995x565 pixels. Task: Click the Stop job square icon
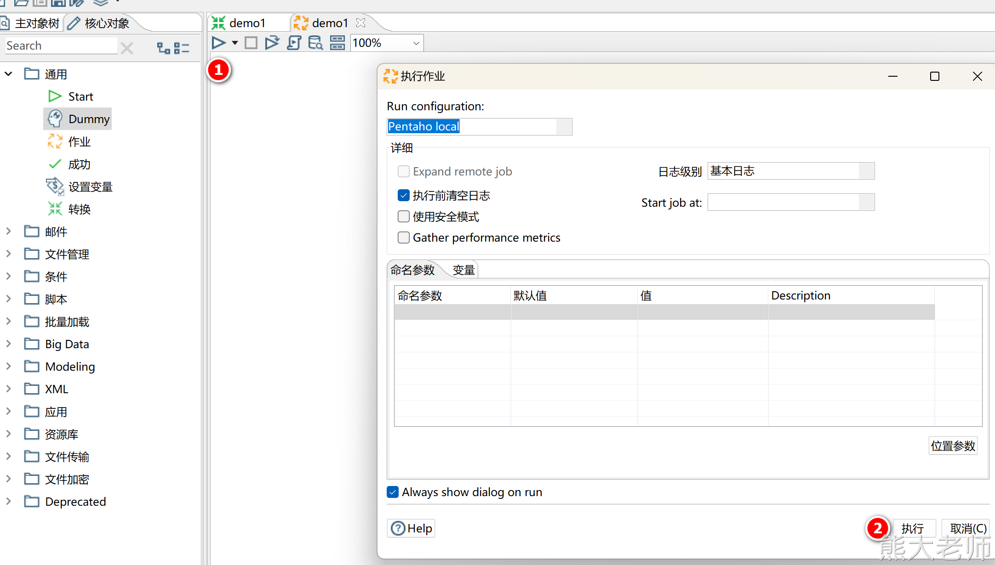(251, 43)
